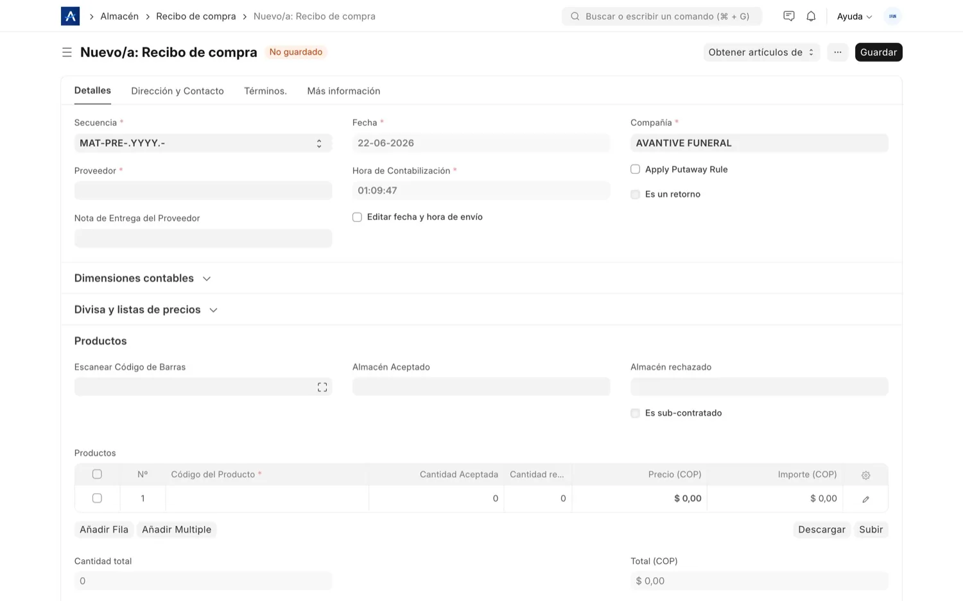Screen dimensions: 963x601
Task: Select all rows in Productos table header
Action: pyautogui.click(x=97, y=474)
